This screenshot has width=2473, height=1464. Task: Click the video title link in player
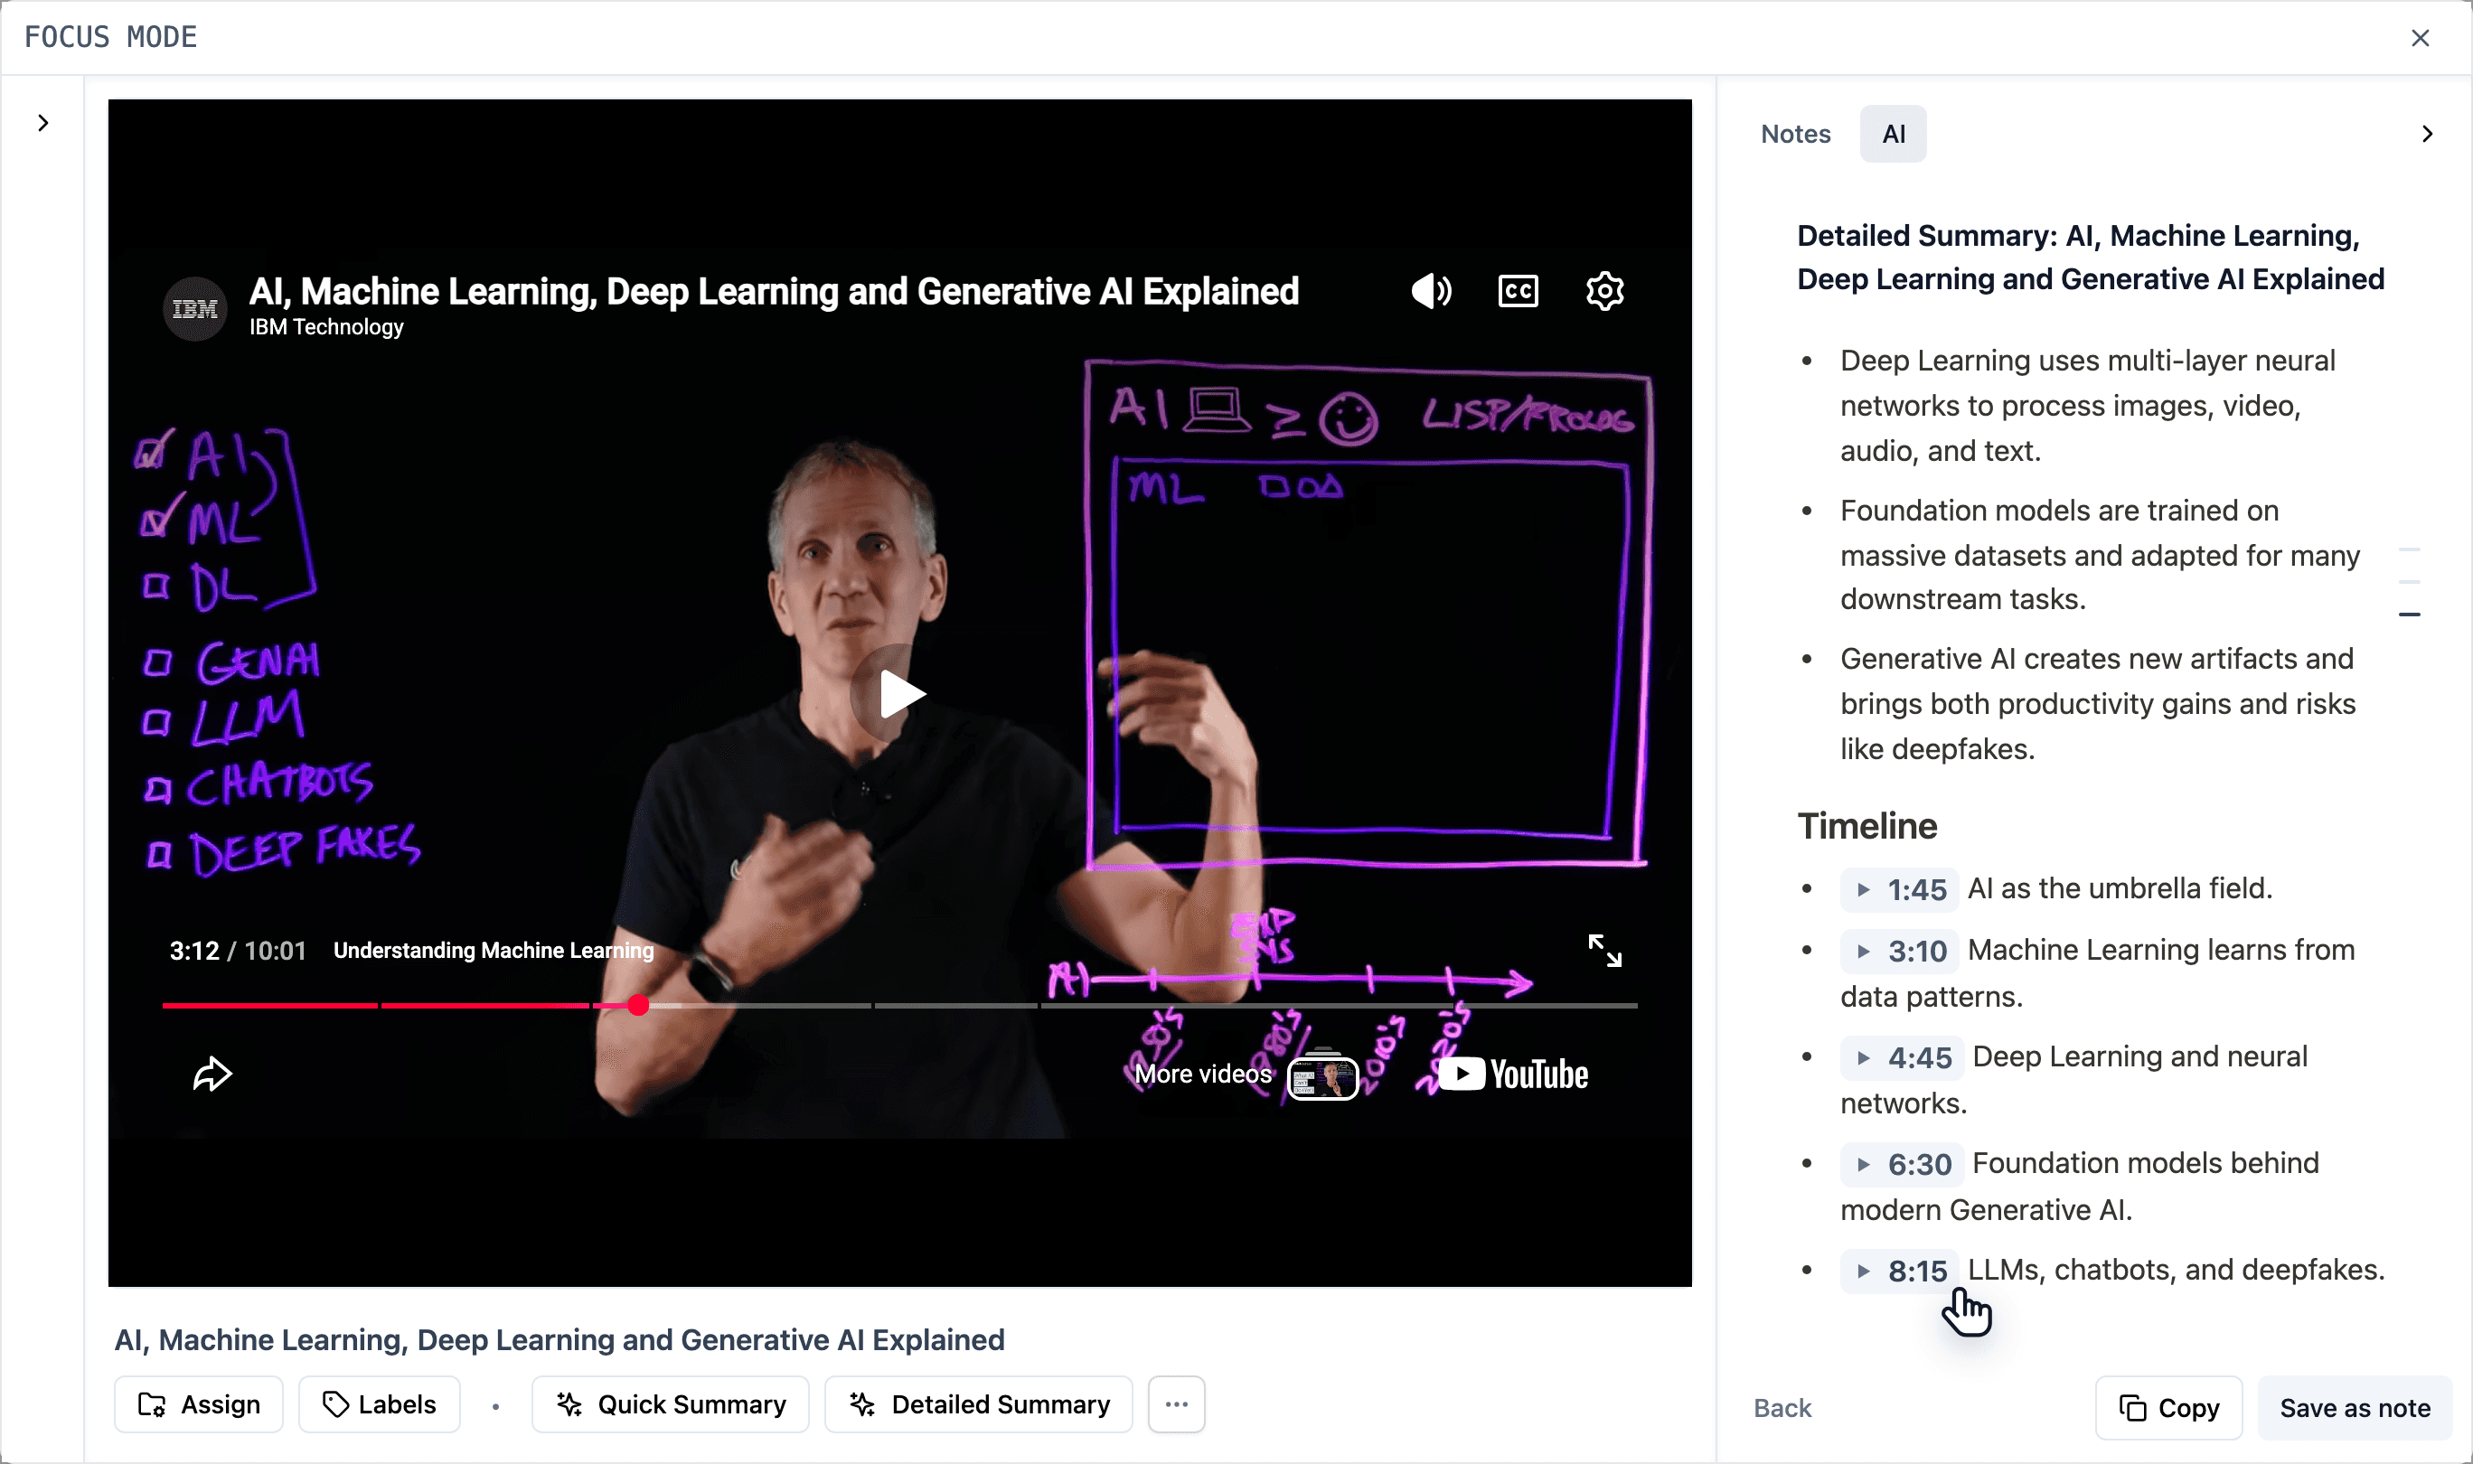coord(774,291)
